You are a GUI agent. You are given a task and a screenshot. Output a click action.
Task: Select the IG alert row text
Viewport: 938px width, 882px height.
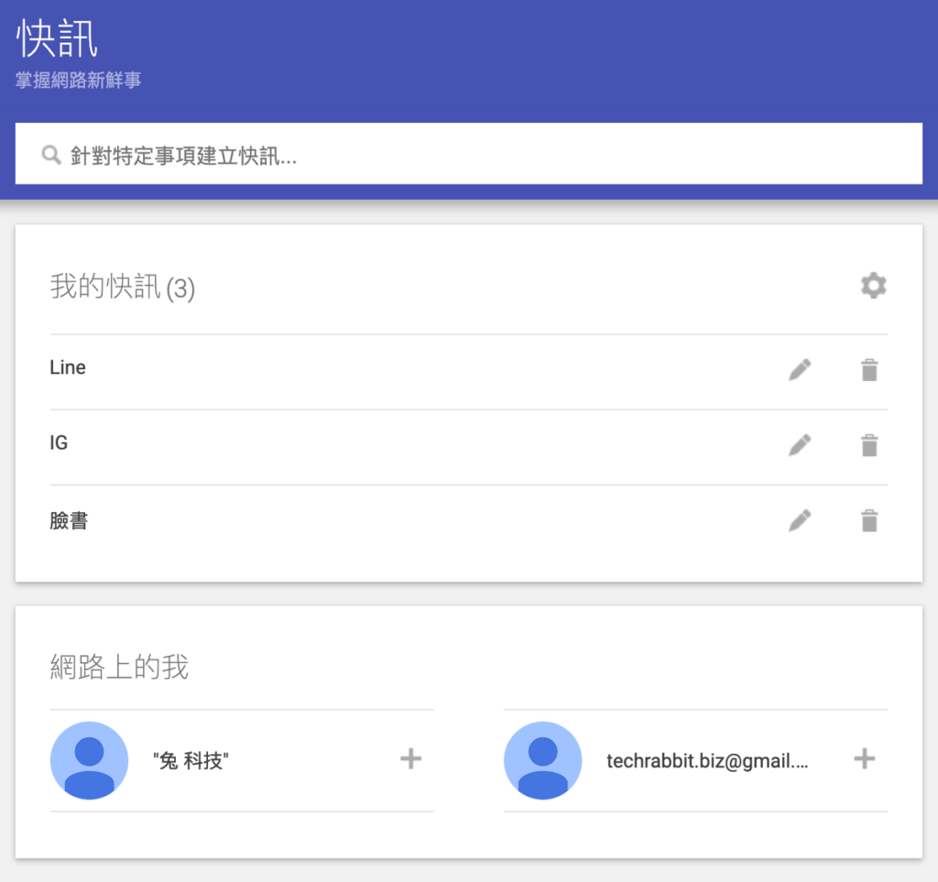[59, 442]
